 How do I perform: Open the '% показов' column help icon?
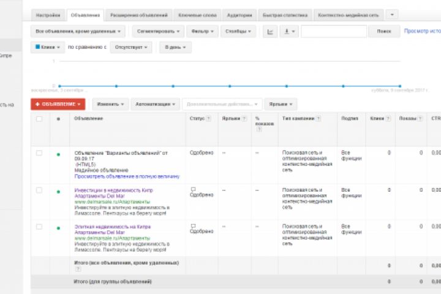point(259,129)
